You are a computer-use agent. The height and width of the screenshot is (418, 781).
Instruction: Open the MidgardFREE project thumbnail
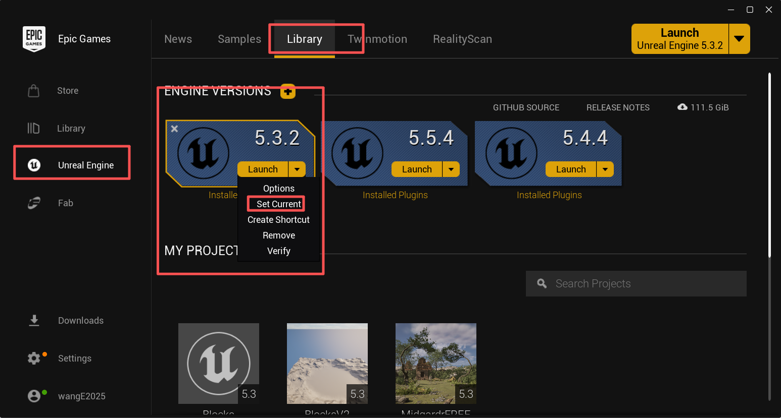click(436, 364)
